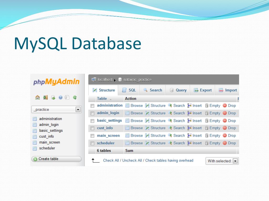269x201 pixels.
Task: Click the green reload navigation icon
Action: coord(75,97)
